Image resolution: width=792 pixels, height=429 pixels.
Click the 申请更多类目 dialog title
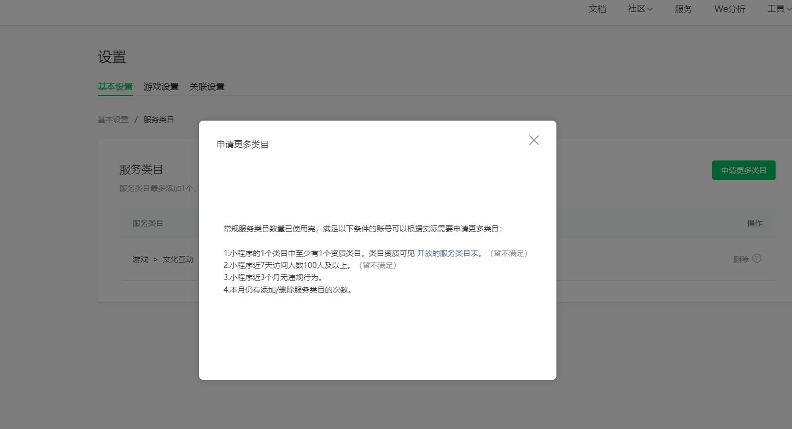pyautogui.click(x=243, y=145)
